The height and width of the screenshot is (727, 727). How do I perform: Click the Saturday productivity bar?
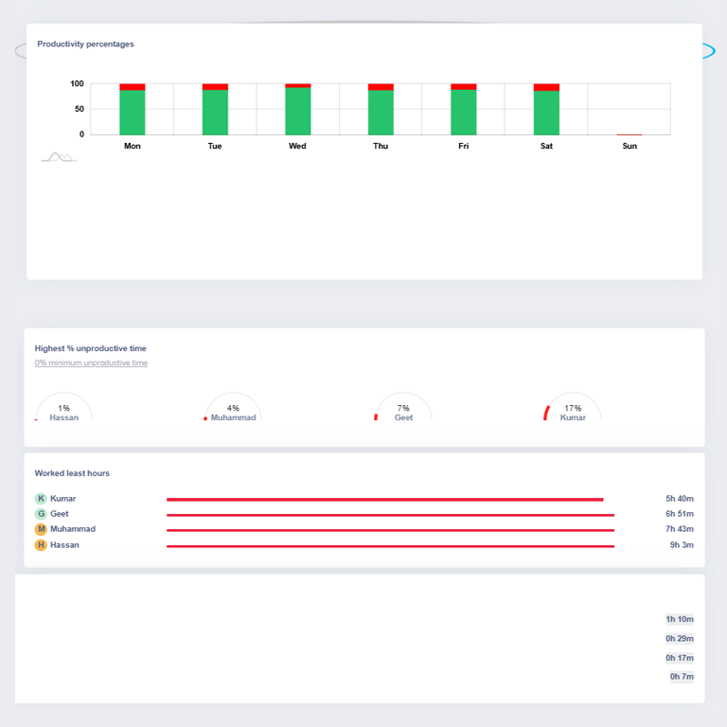coord(546,110)
